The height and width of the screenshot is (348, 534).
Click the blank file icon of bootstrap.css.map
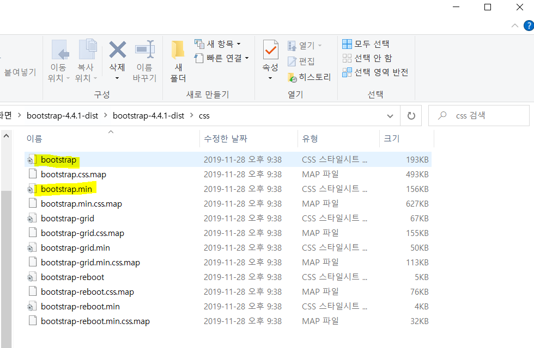click(x=33, y=174)
